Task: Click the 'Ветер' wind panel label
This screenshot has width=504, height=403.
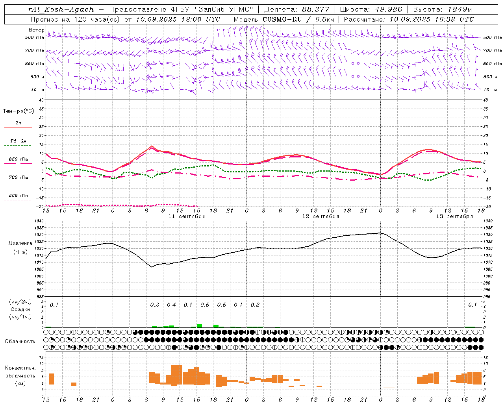Action: (x=36, y=30)
